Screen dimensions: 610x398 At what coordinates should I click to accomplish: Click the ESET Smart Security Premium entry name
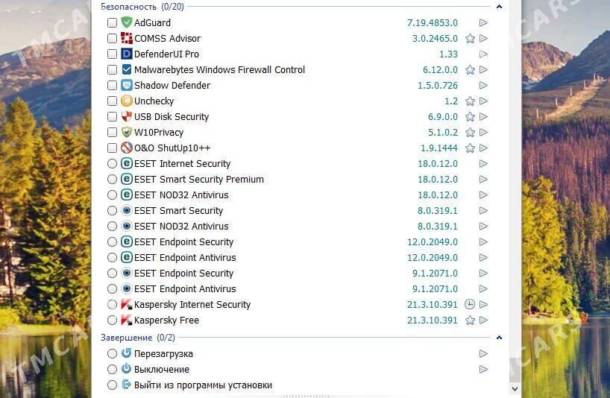tap(199, 179)
